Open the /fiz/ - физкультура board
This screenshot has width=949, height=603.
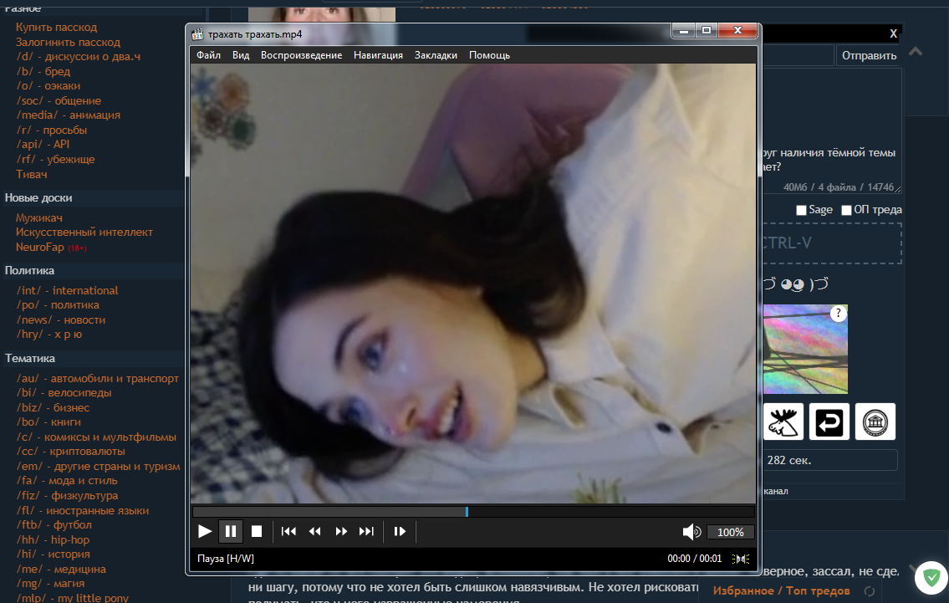(x=67, y=496)
